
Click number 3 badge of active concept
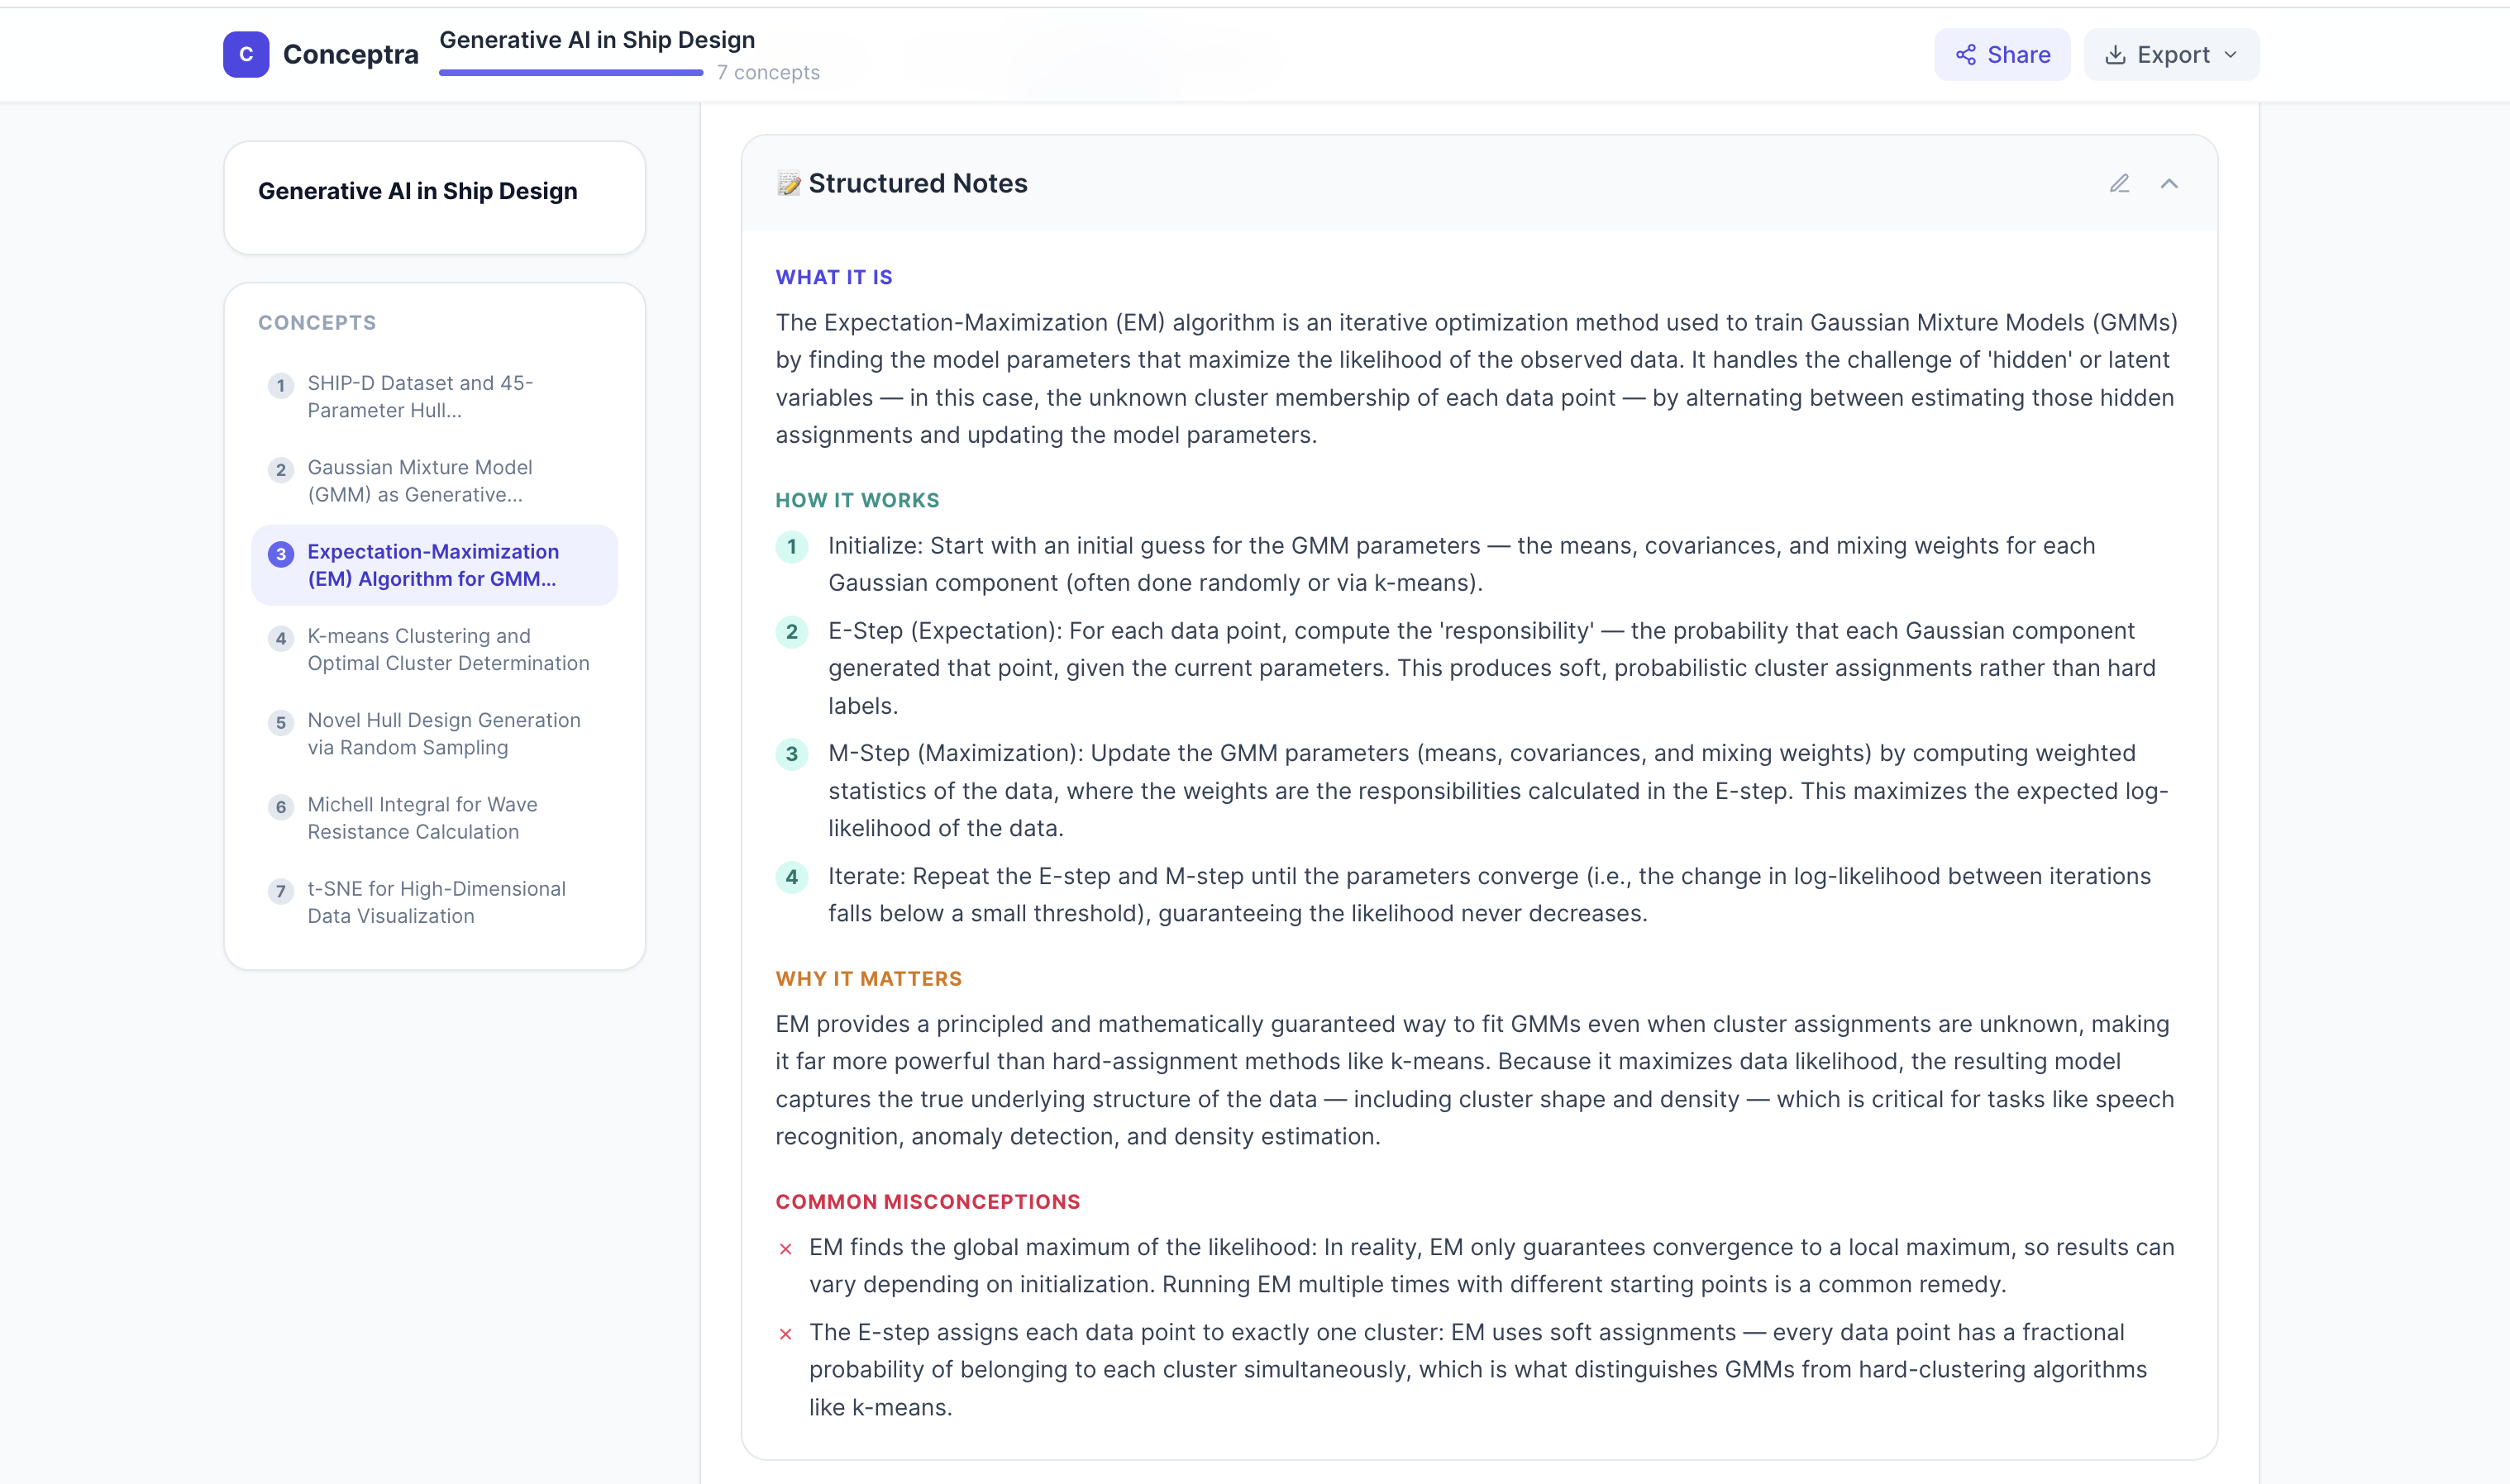click(281, 554)
